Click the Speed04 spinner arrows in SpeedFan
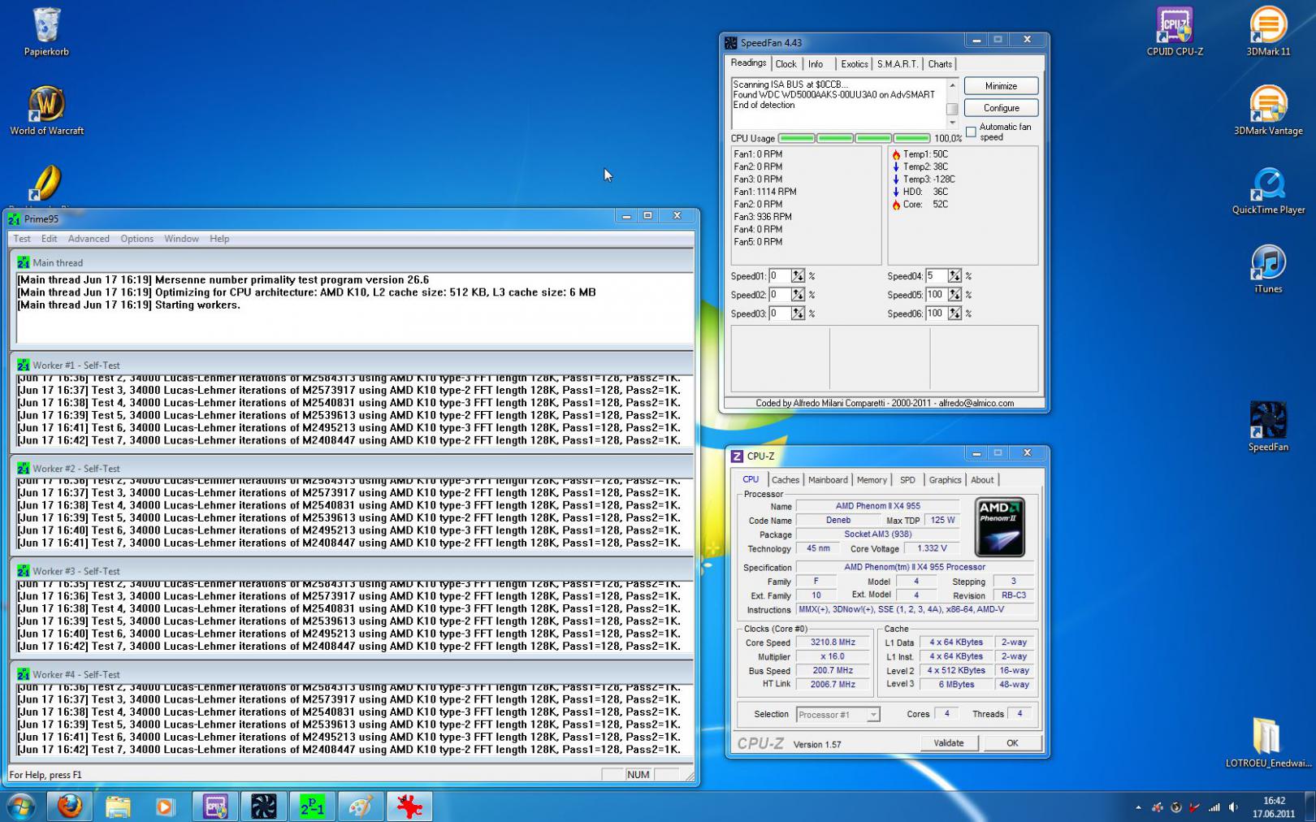1316x822 pixels. 955,276
